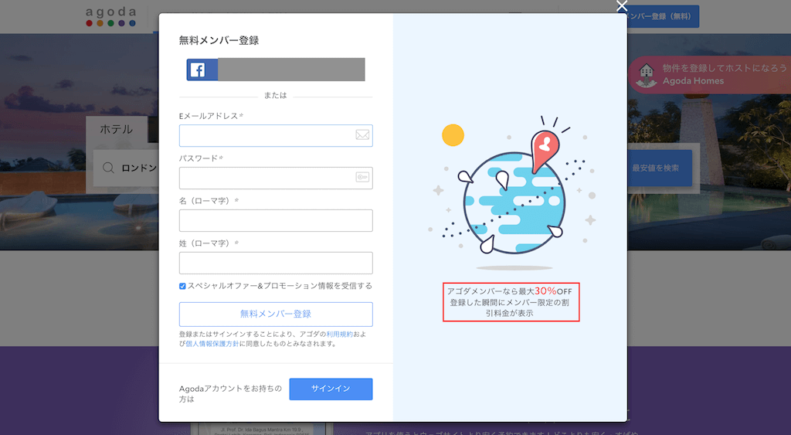Click the サインイン button
Screen dimensions: 791x435
pyautogui.click(x=331, y=389)
